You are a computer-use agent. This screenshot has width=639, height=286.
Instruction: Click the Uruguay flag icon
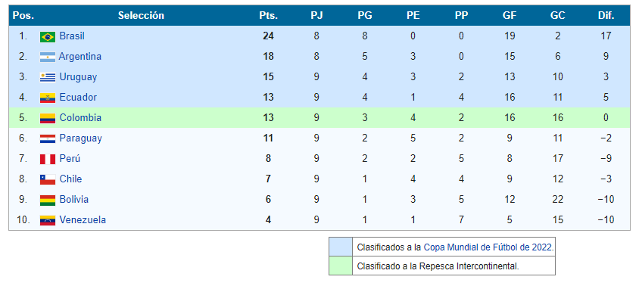pyautogui.click(x=48, y=77)
